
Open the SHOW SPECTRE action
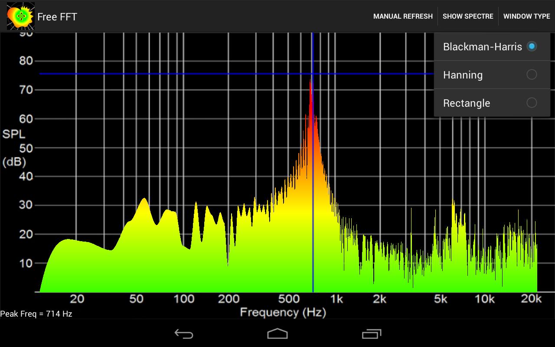coord(468,16)
